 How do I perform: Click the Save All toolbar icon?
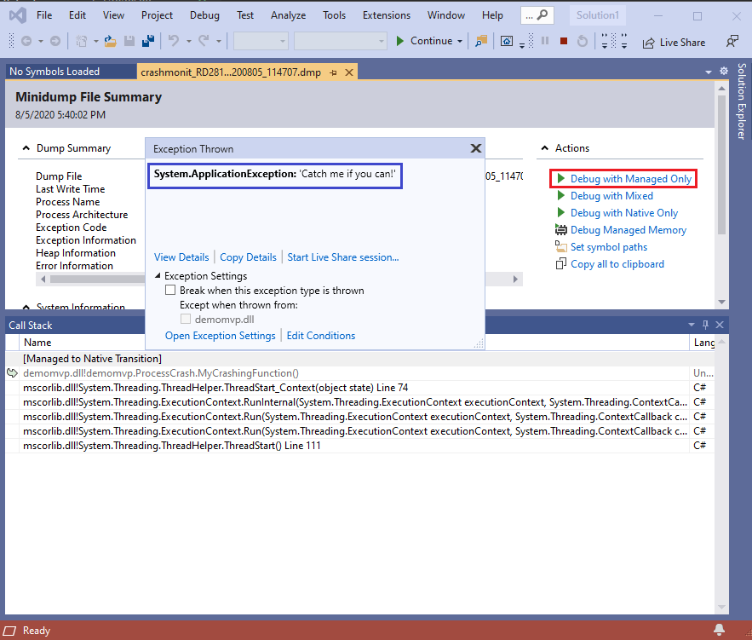(x=146, y=40)
